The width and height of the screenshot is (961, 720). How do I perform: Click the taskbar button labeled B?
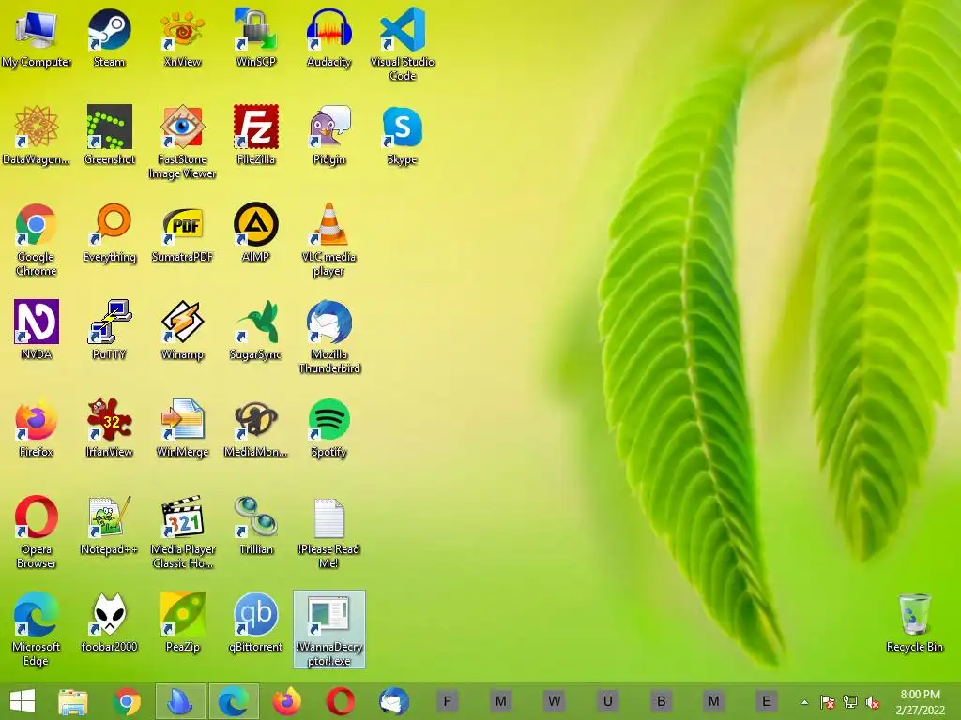661,701
